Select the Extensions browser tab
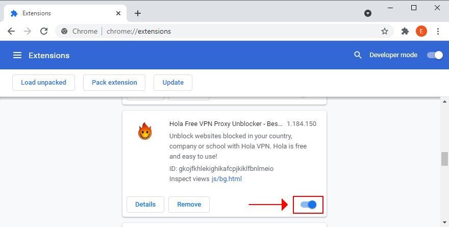The width and height of the screenshot is (449, 227). 65,13
